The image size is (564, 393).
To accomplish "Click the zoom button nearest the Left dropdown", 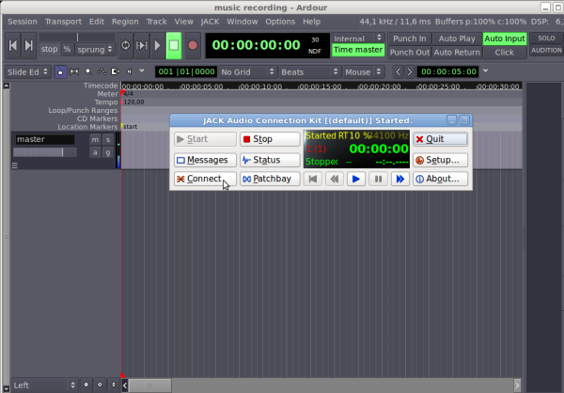I will [86, 385].
